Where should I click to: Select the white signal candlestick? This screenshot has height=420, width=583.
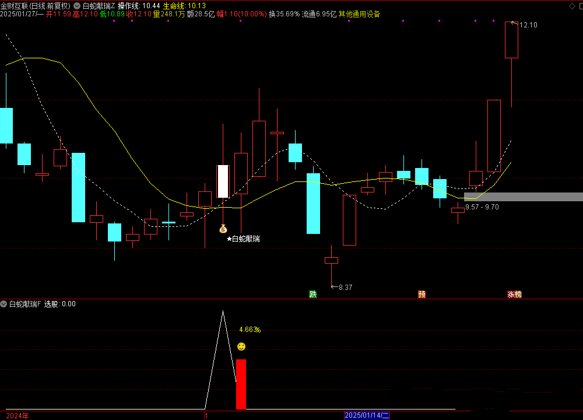[x=223, y=181]
